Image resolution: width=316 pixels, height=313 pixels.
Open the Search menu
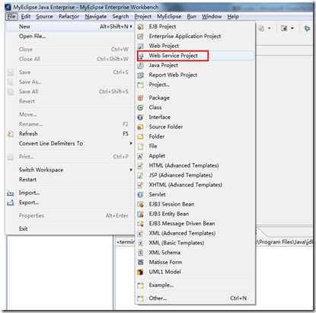120,17
